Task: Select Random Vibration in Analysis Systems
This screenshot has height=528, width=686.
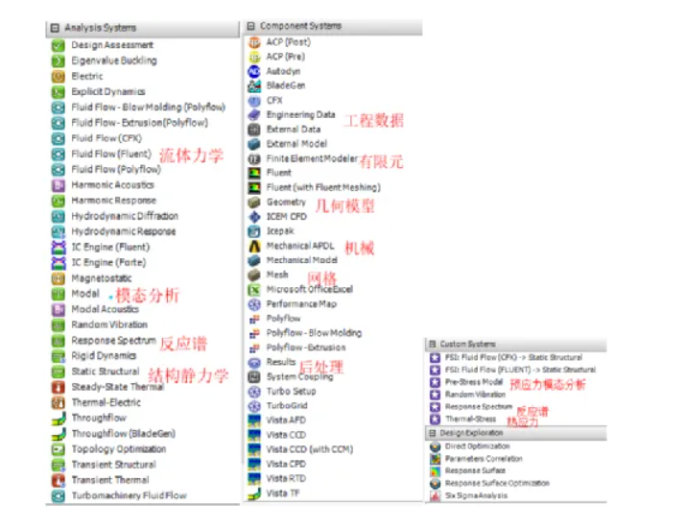Action: pos(109,324)
